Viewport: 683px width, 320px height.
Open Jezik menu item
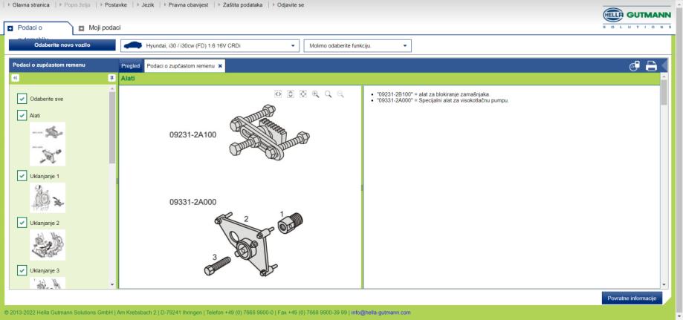(148, 5)
